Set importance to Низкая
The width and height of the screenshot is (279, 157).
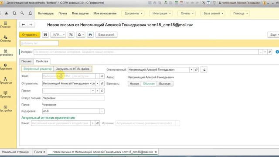tap(134, 83)
